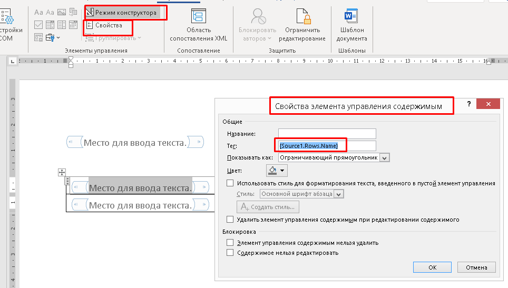This screenshot has width=508, height=288.
Task: Tick 'Содержимое нельзя редактировать' checkbox
Action: (x=229, y=253)
